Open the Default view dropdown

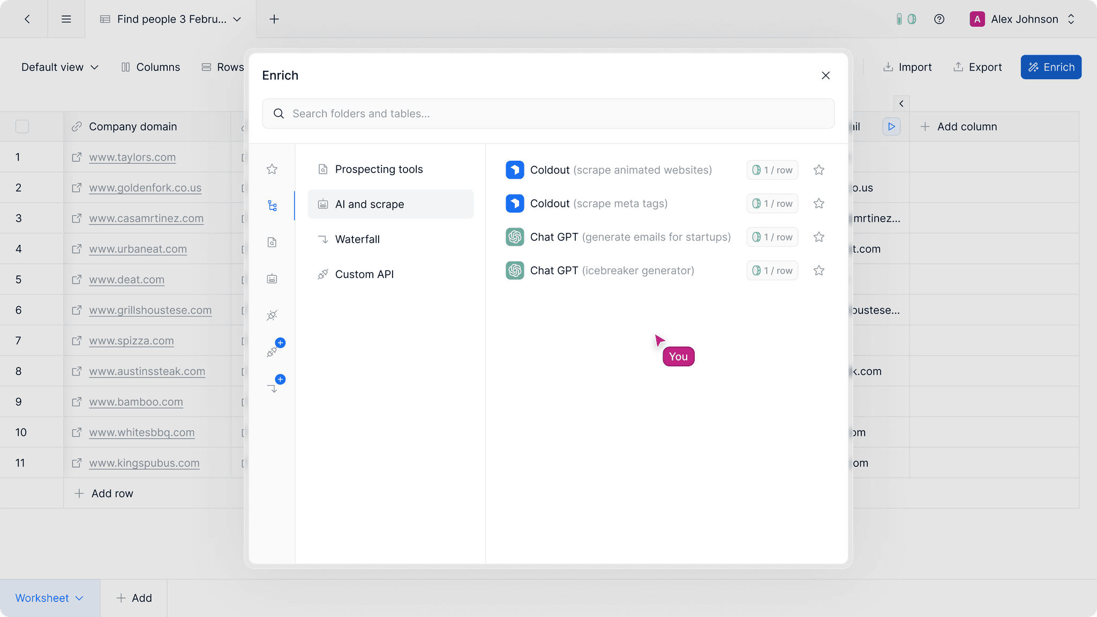60,67
